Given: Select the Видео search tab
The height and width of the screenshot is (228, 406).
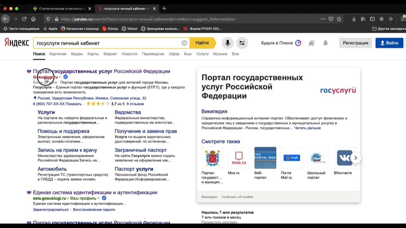Looking at the screenshot, I should [77, 54].
